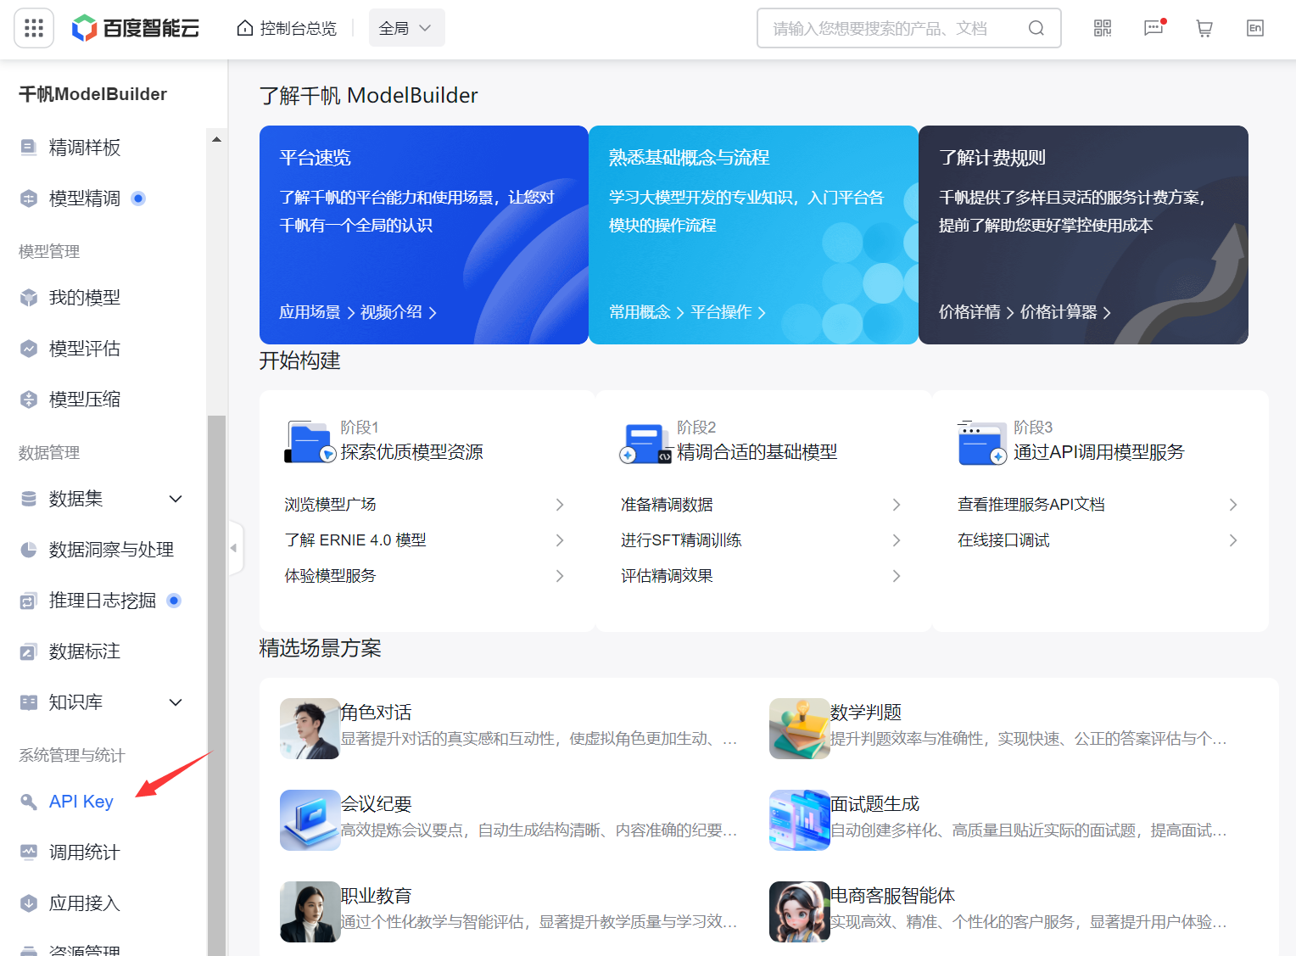Viewport: 1296px width, 956px height.
Task: Go to 我的模型
Action: click(x=85, y=298)
